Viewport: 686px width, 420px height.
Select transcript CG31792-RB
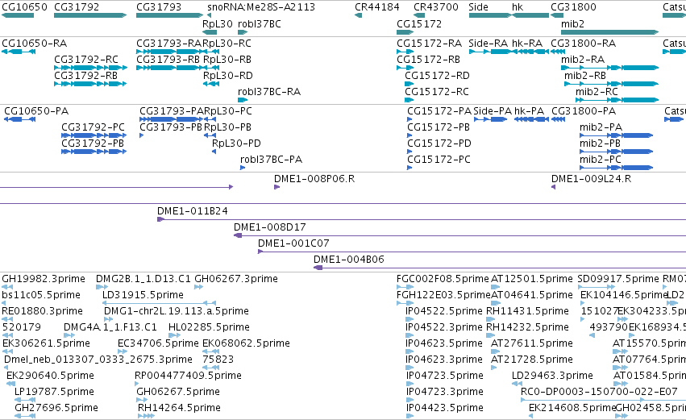[x=85, y=75]
